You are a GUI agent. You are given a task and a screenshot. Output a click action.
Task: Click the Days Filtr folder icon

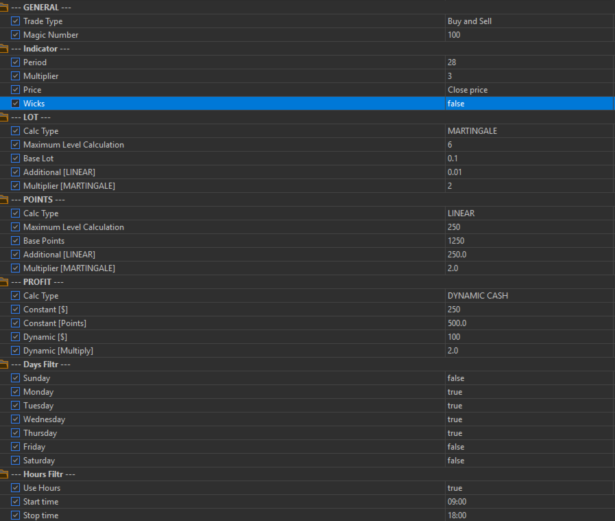3,364
